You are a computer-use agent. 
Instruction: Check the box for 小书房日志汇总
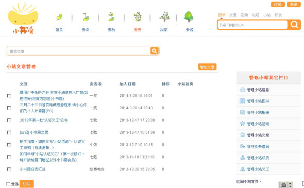point(9,169)
